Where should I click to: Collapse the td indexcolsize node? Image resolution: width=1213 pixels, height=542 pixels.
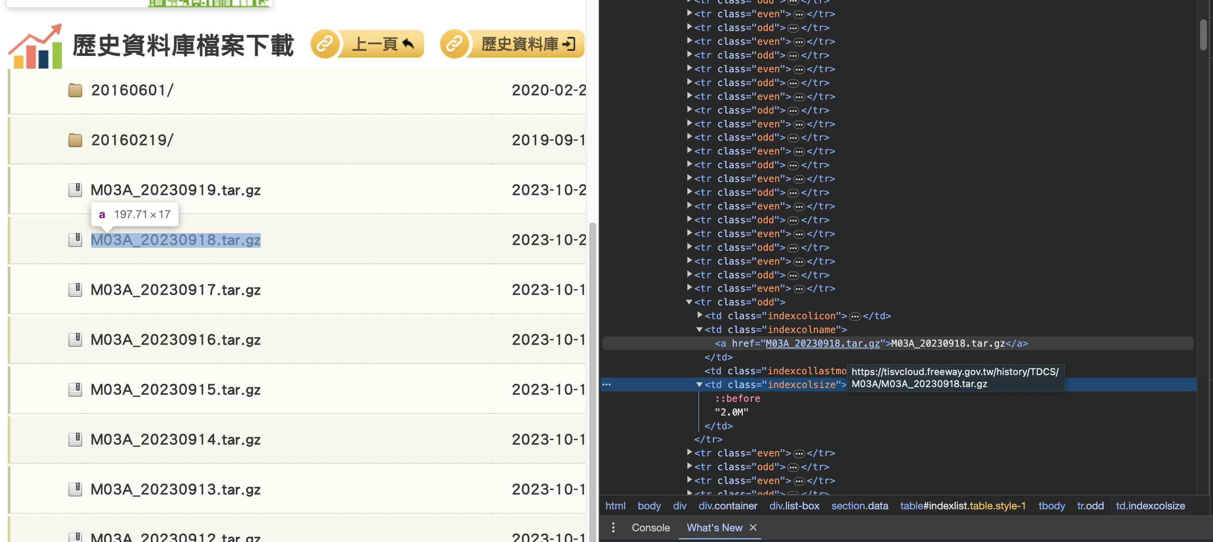(700, 385)
